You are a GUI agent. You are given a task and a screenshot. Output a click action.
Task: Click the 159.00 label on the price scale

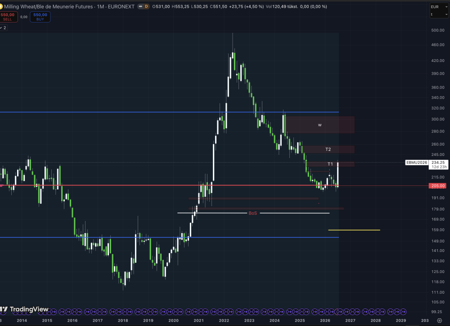(x=438, y=230)
